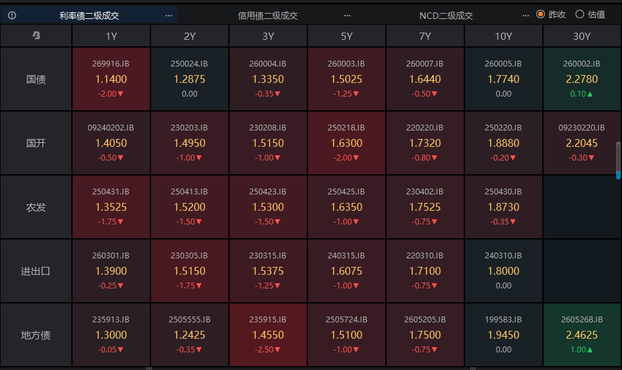Open the more menu on NCD二级成交 tab
Viewport: 622px width, 370px height.
tap(526, 15)
